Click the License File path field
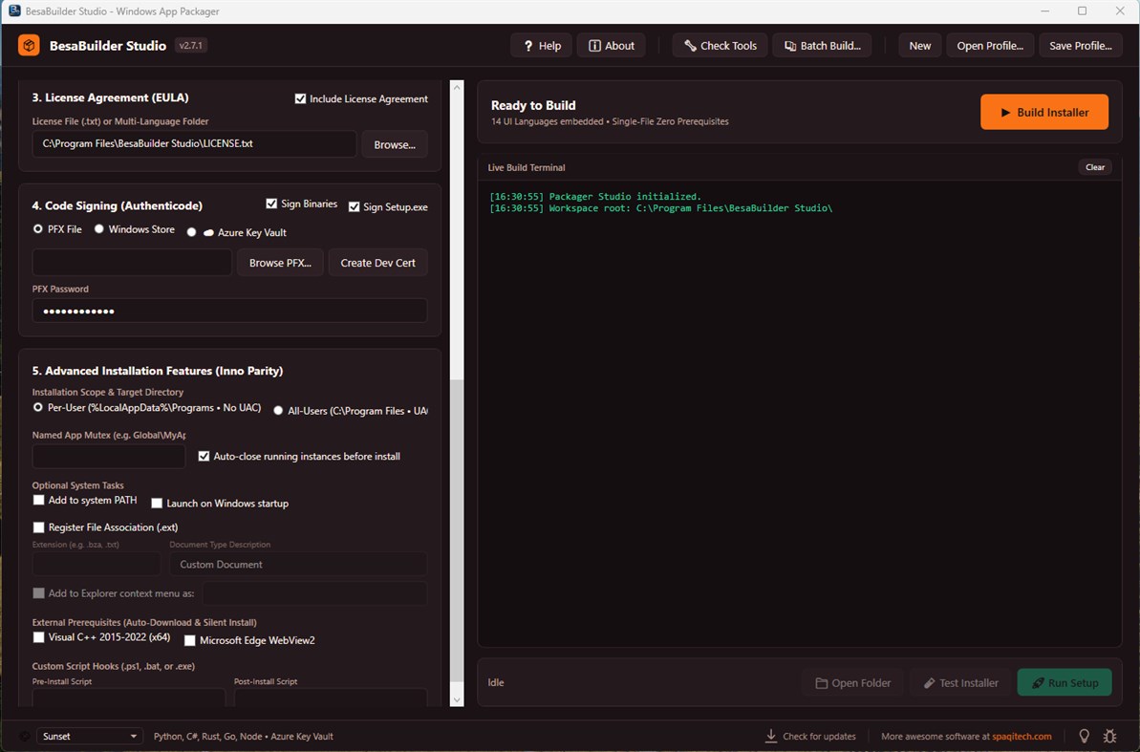This screenshot has width=1140, height=752. (x=194, y=144)
